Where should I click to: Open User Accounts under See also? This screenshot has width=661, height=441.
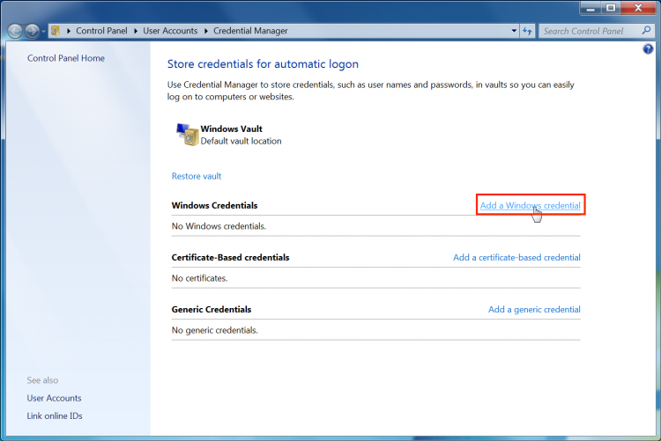tap(54, 398)
